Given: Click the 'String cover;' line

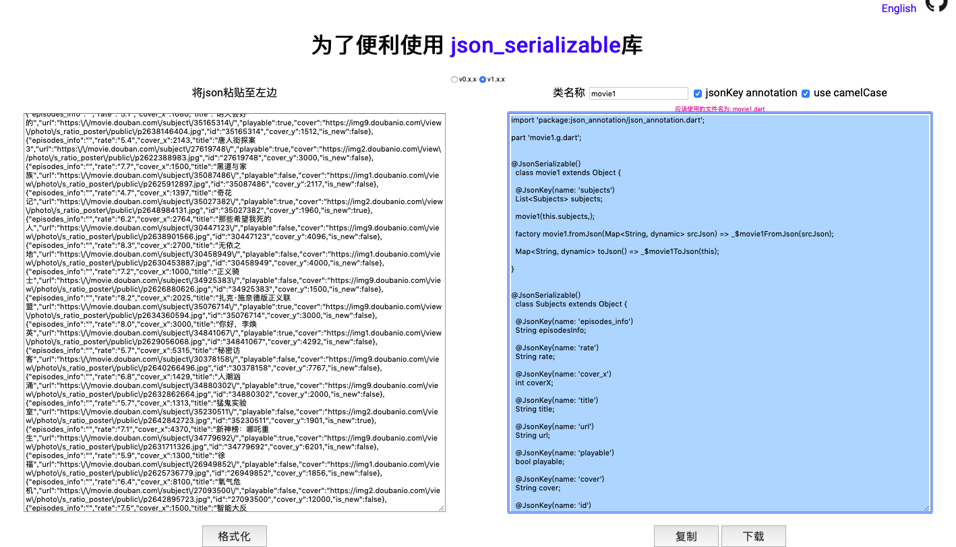Looking at the screenshot, I should point(538,488).
